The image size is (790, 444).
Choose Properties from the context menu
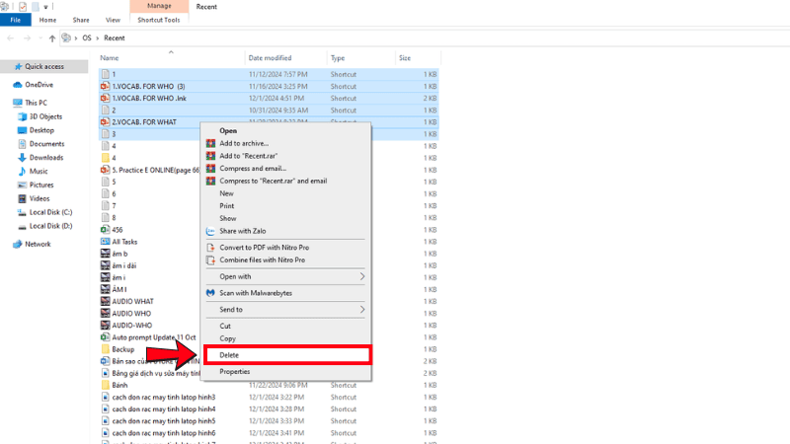pos(234,372)
